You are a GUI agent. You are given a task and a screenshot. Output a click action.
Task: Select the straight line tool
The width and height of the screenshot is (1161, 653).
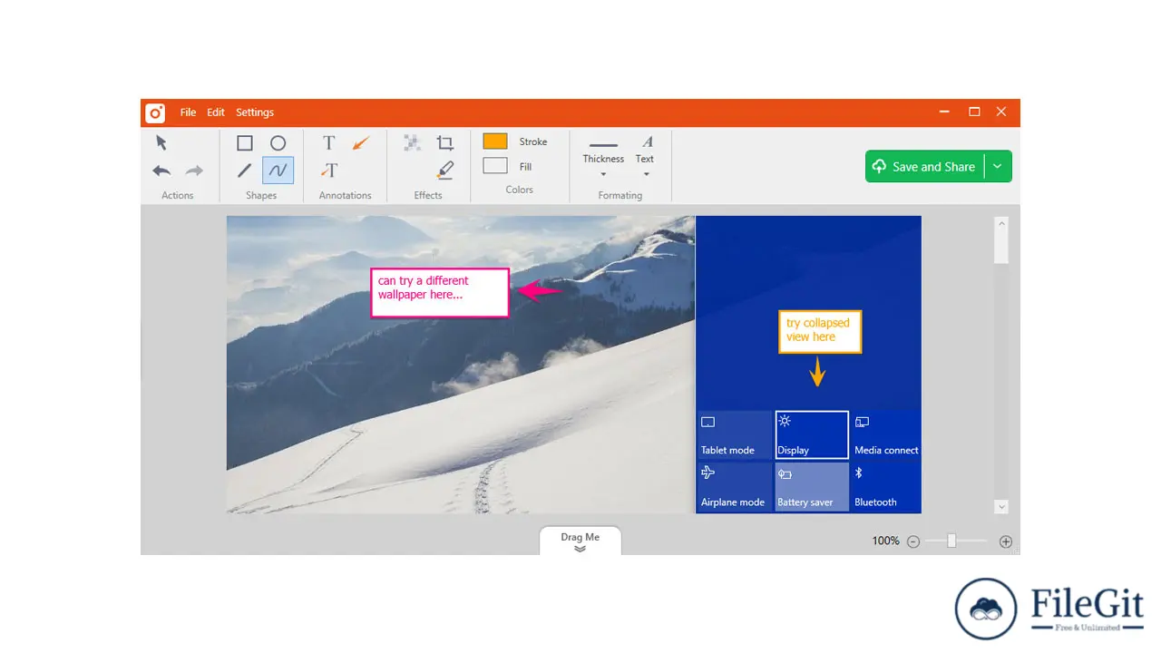coord(245,171)
